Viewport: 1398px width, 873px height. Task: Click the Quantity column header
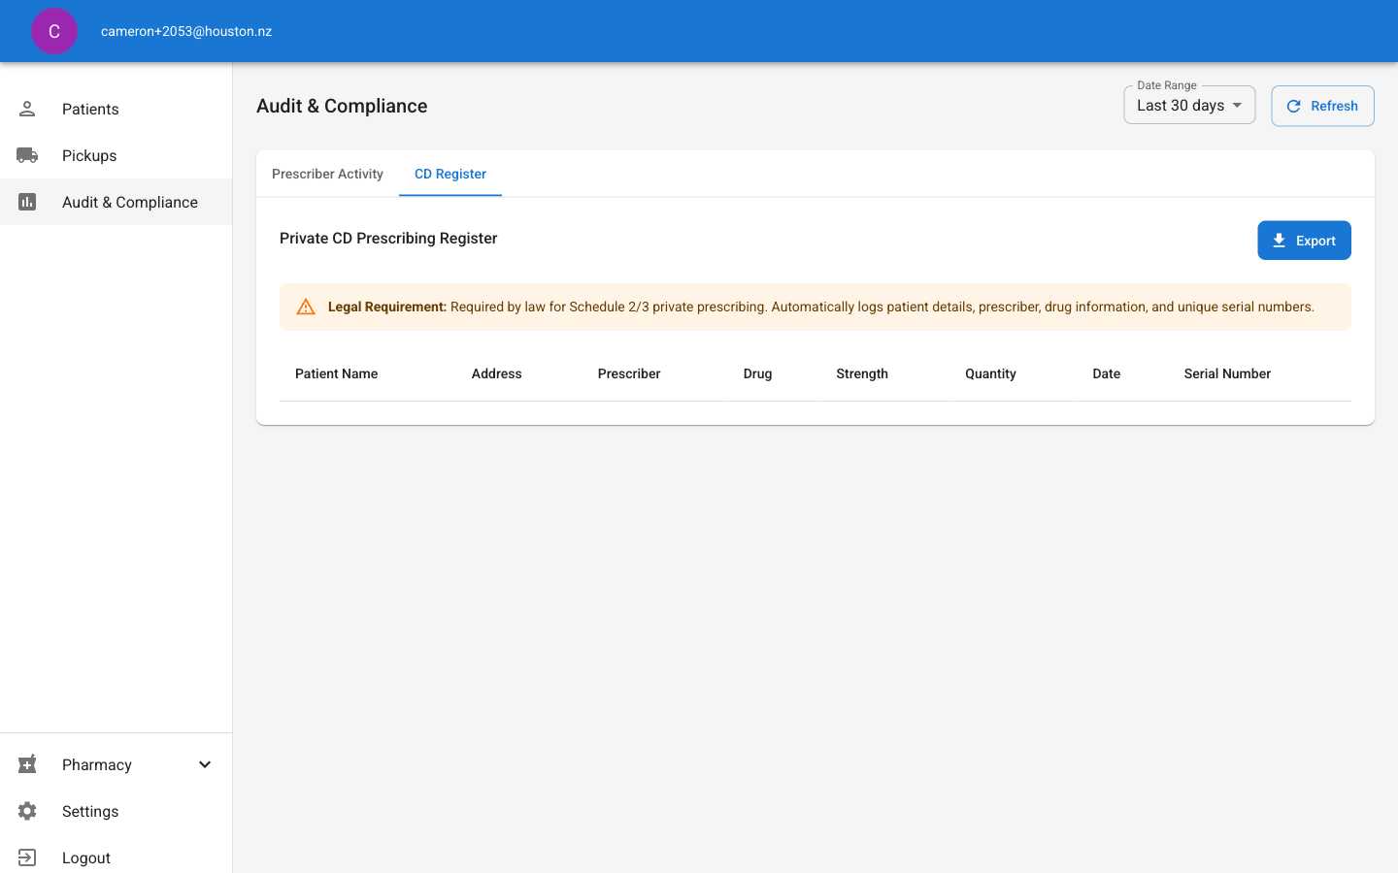(990, 373)
